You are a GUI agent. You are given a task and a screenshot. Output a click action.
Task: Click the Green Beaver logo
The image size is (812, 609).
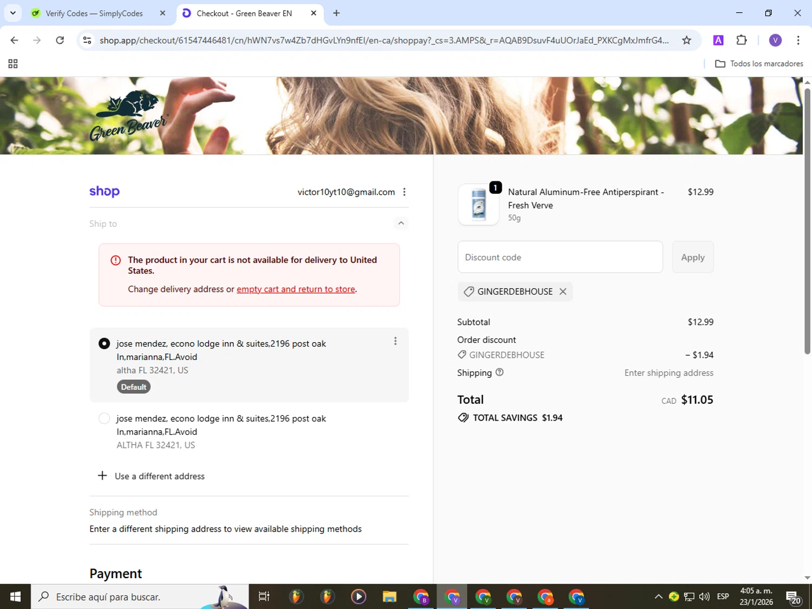point(129,116)
